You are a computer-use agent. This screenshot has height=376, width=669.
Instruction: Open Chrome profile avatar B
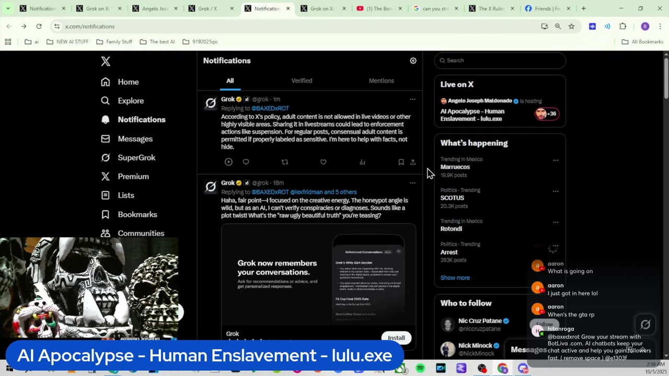tap(645, 26)
